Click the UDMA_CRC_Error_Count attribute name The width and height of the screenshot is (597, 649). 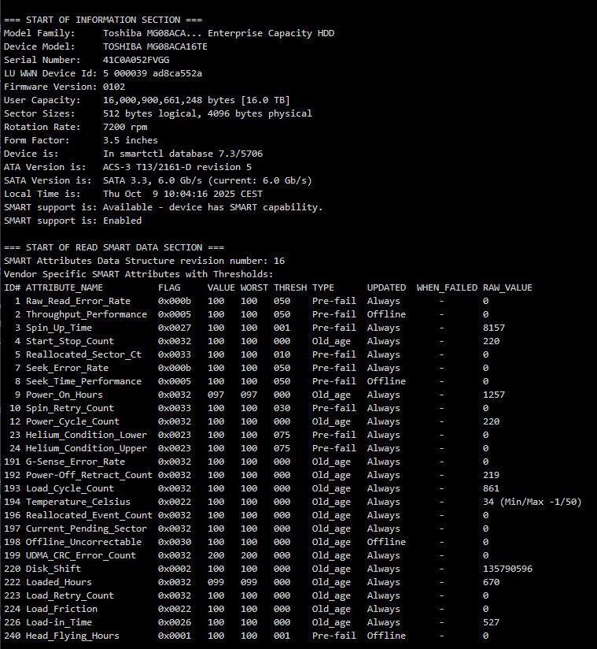(81, 555)
